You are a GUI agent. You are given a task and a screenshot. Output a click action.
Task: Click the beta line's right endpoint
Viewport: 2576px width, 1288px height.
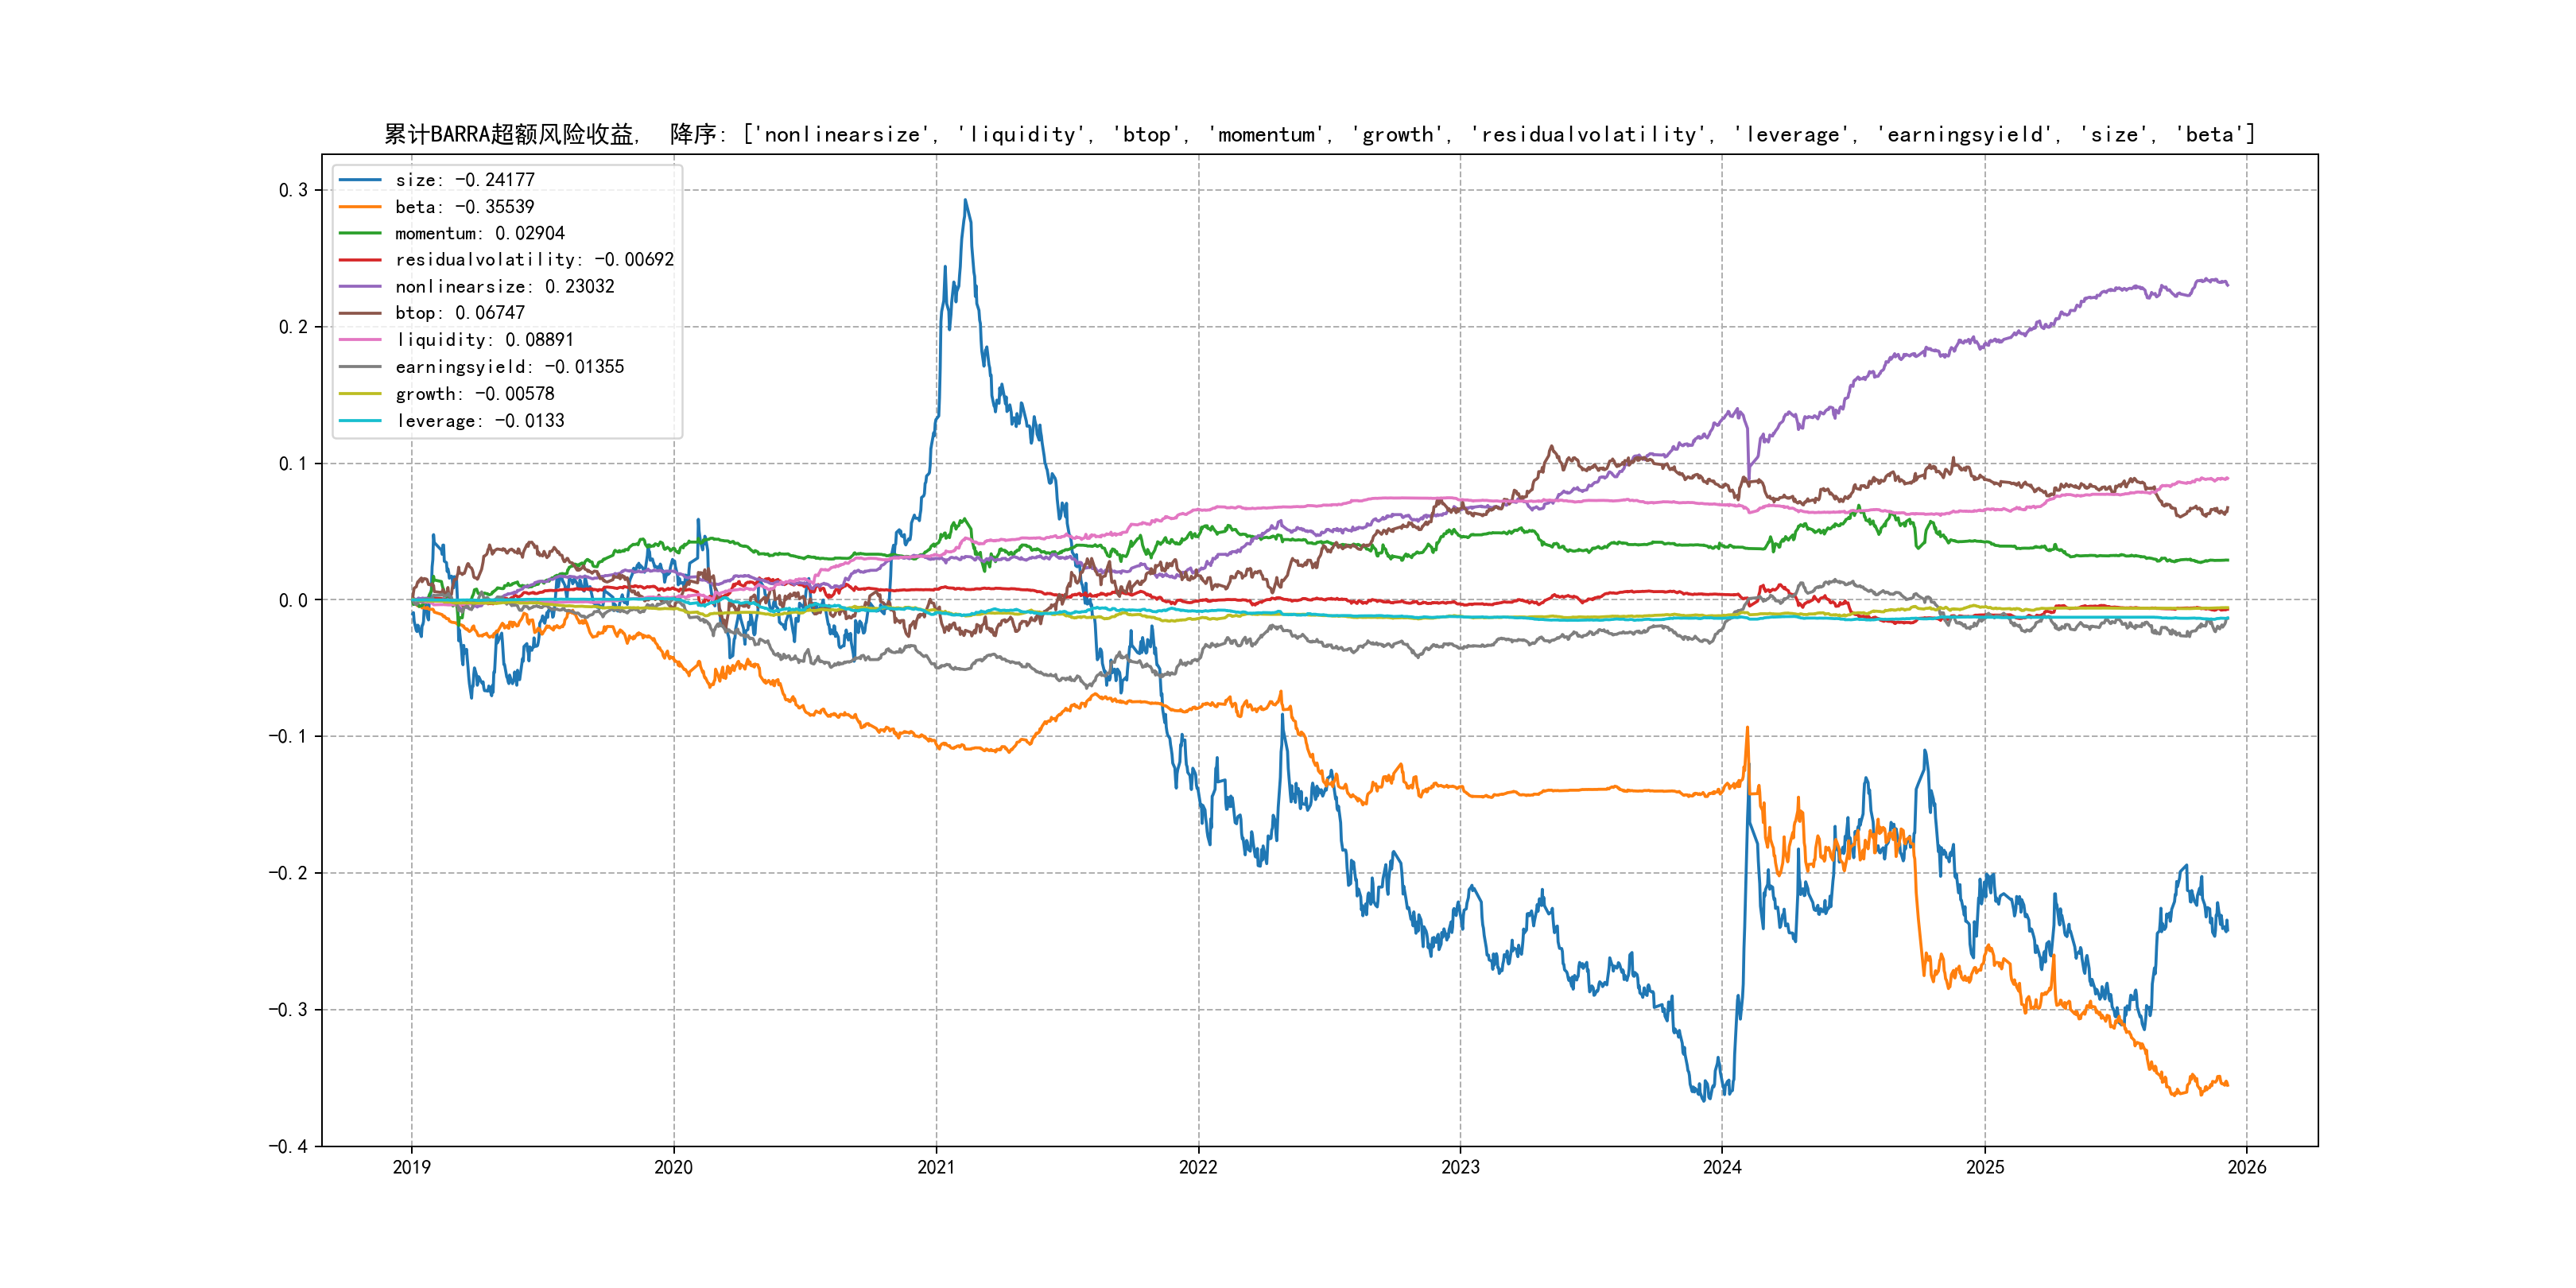2227,1085
